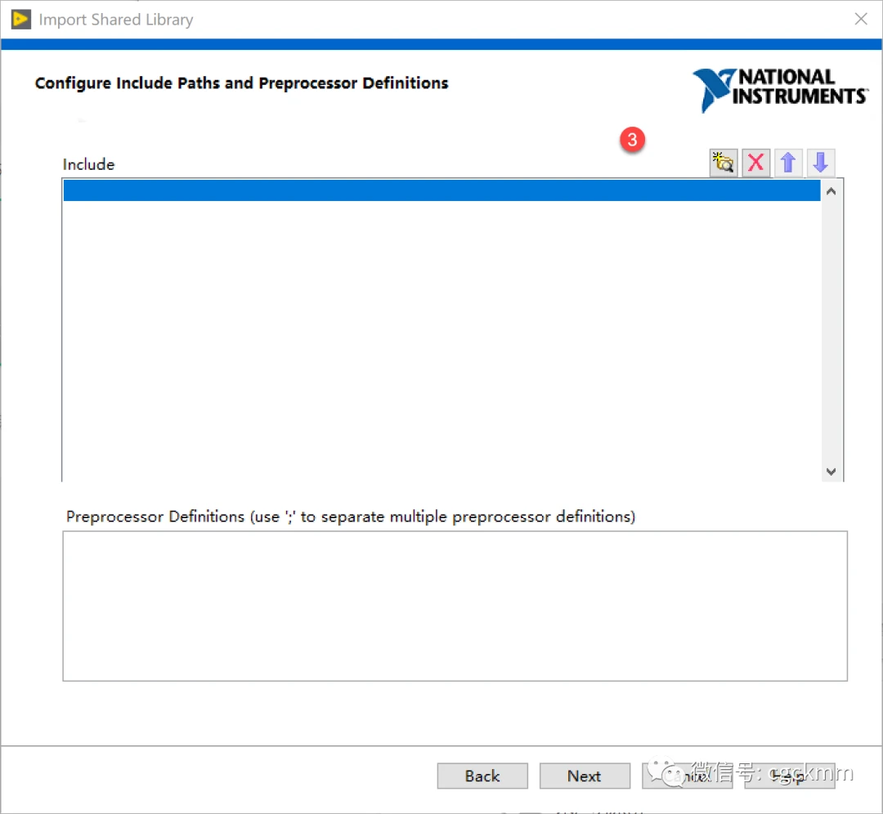Move selected include path up
Image resolution: width=883 pixels, height=814 pixels.
[x=788, y=163]
